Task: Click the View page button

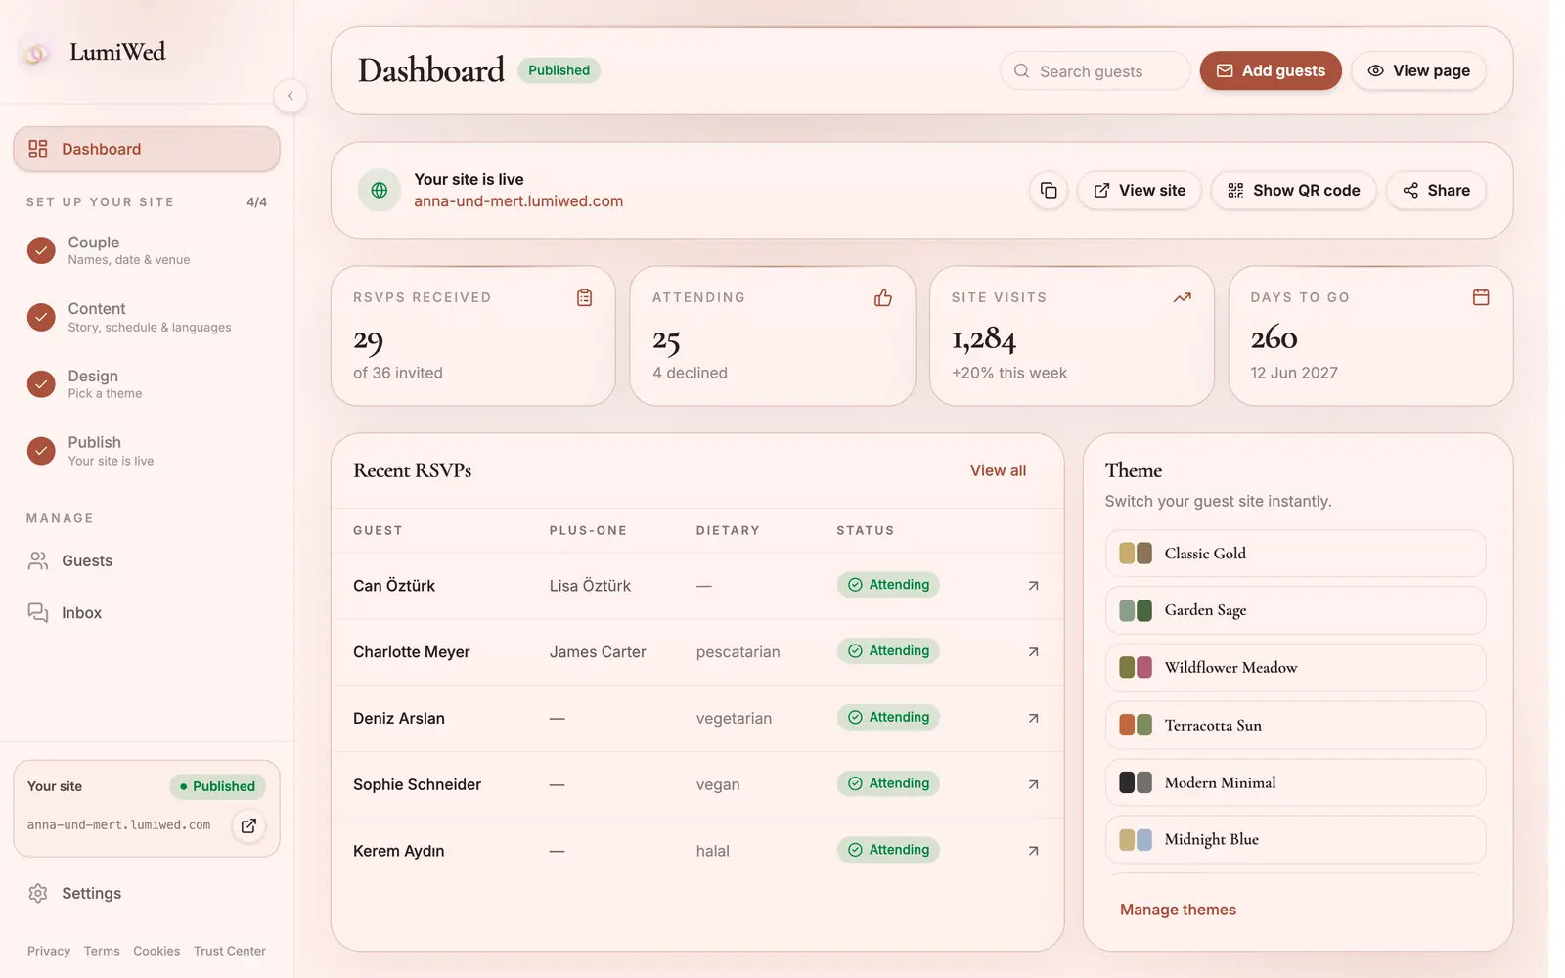Action: 1418,70
